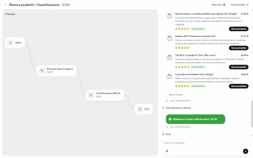Type in the Send a message field
The width and height of the screenshot is (253, 158).
coord(202,143)
